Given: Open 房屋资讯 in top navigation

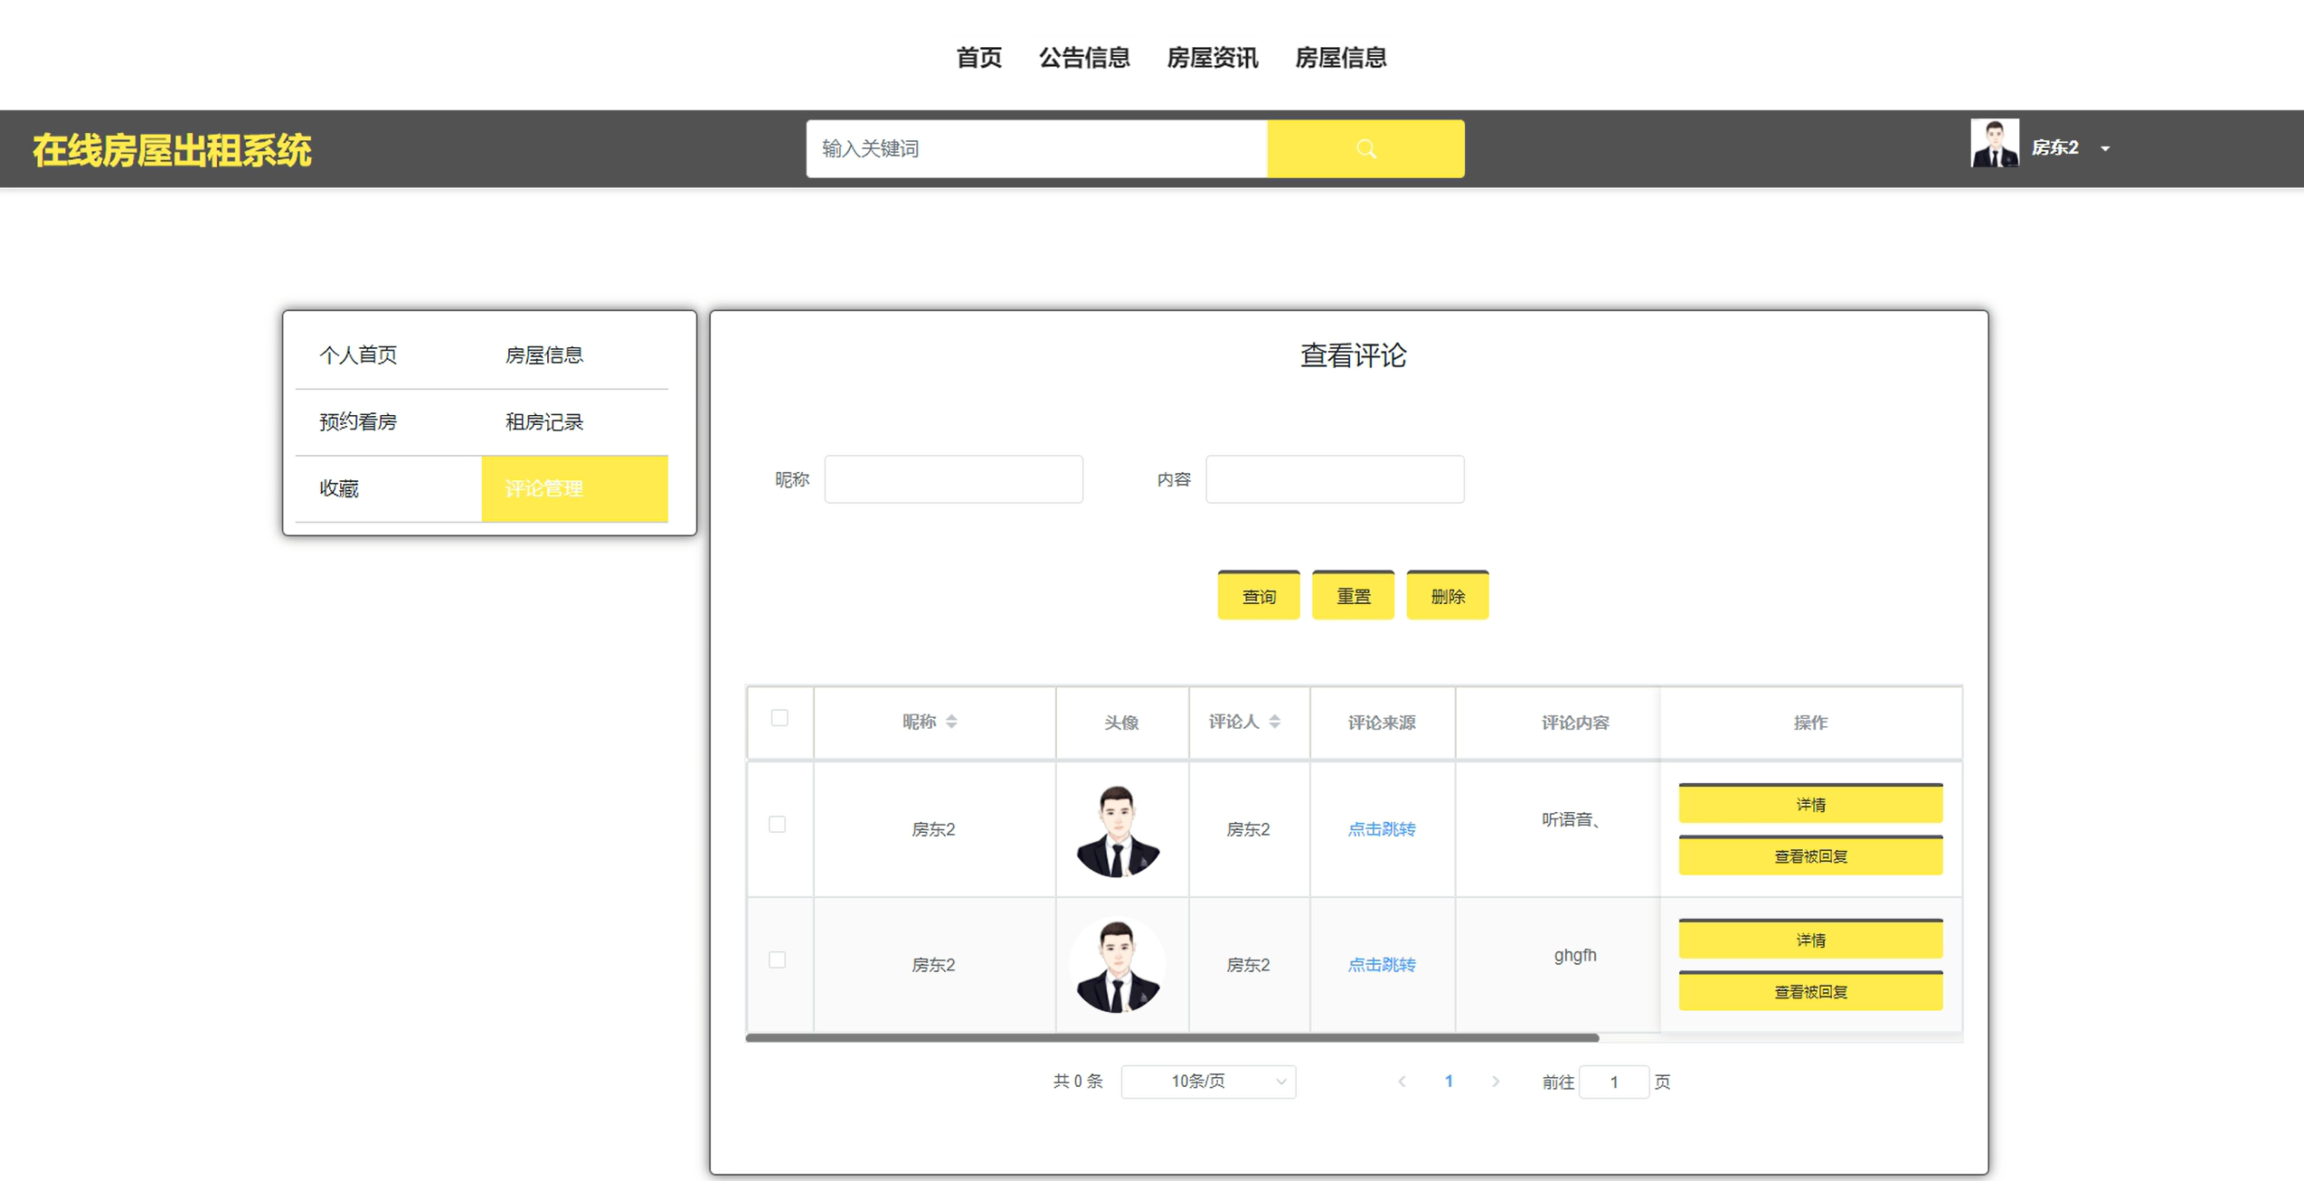Looking at the screenshot, I should 1212,58.
